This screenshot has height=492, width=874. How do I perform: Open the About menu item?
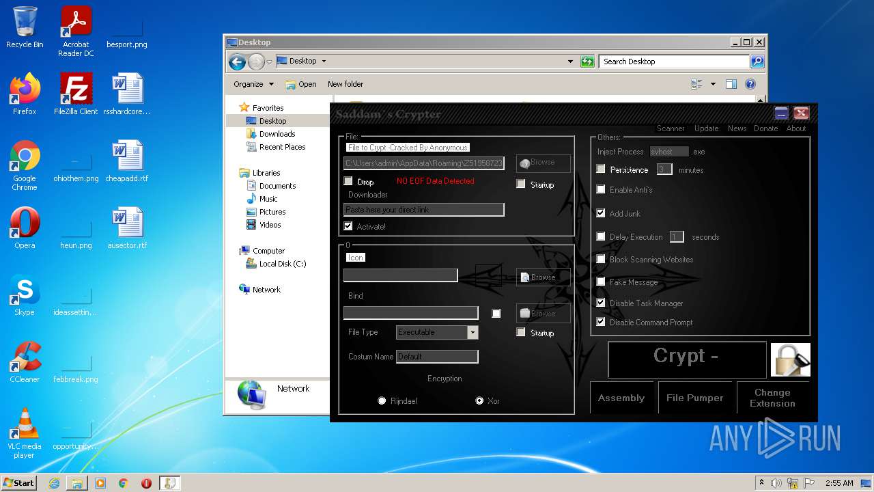pos(796,128)
